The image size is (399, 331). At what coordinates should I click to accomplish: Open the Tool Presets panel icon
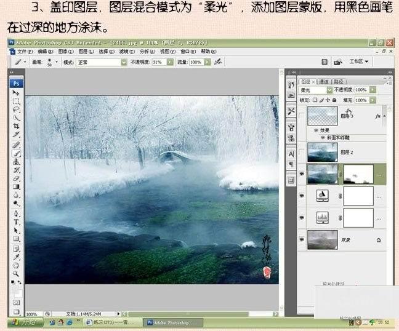click(291, 111)
